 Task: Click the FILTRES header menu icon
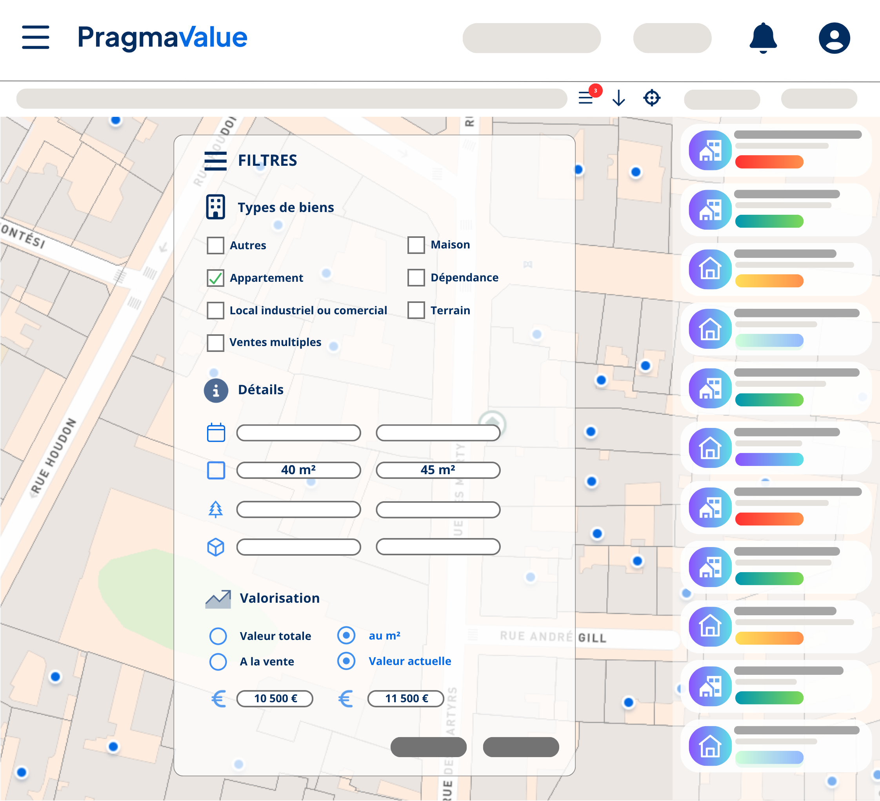[x=216, y=161]
